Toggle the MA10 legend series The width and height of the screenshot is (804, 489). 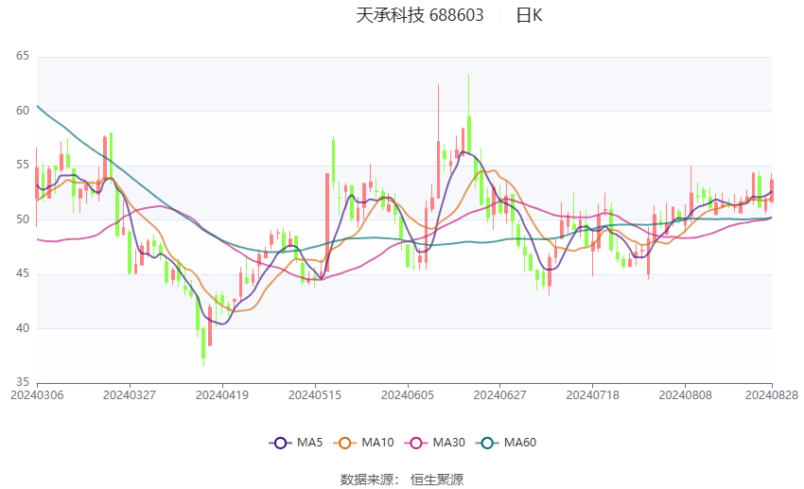363,443
